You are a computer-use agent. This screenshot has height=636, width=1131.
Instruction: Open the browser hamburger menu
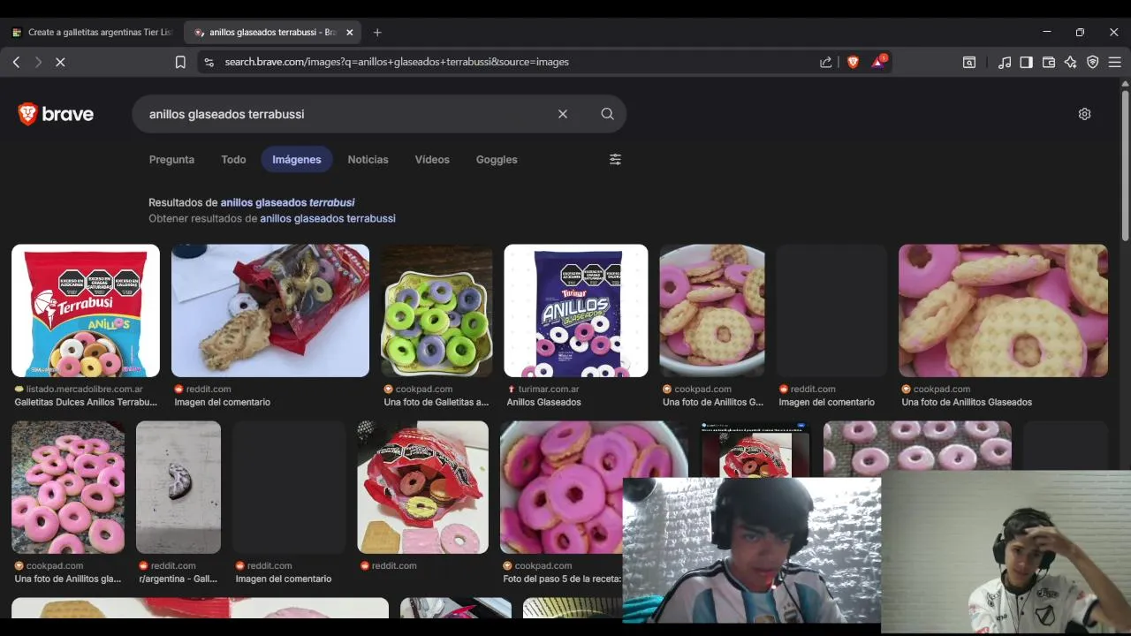(1115, 62)
